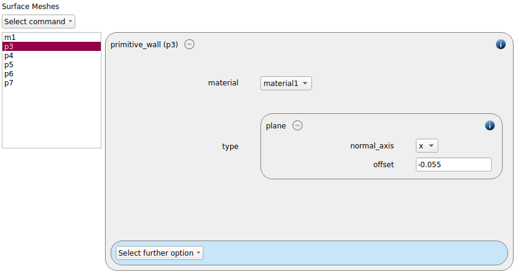Collapse the plane section

tap(297, 125)
